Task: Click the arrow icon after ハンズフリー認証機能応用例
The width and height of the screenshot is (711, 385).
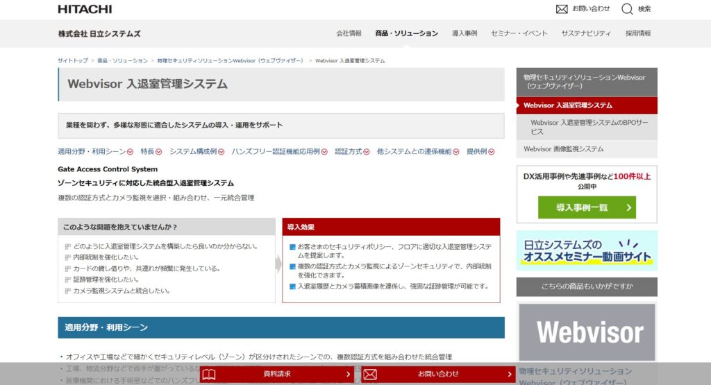Action: pyautogui.click(x=324, y=152)
